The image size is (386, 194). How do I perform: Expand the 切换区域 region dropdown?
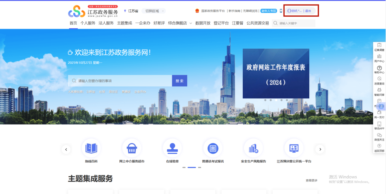tap(154, 11)
